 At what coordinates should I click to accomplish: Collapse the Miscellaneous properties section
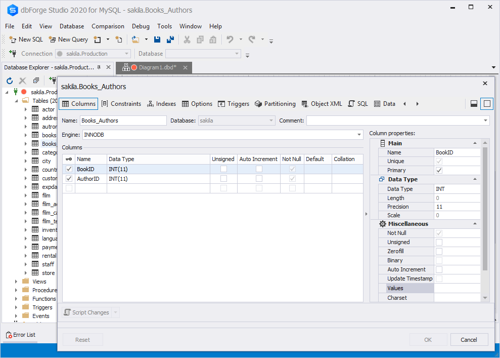tap(475, 224)
